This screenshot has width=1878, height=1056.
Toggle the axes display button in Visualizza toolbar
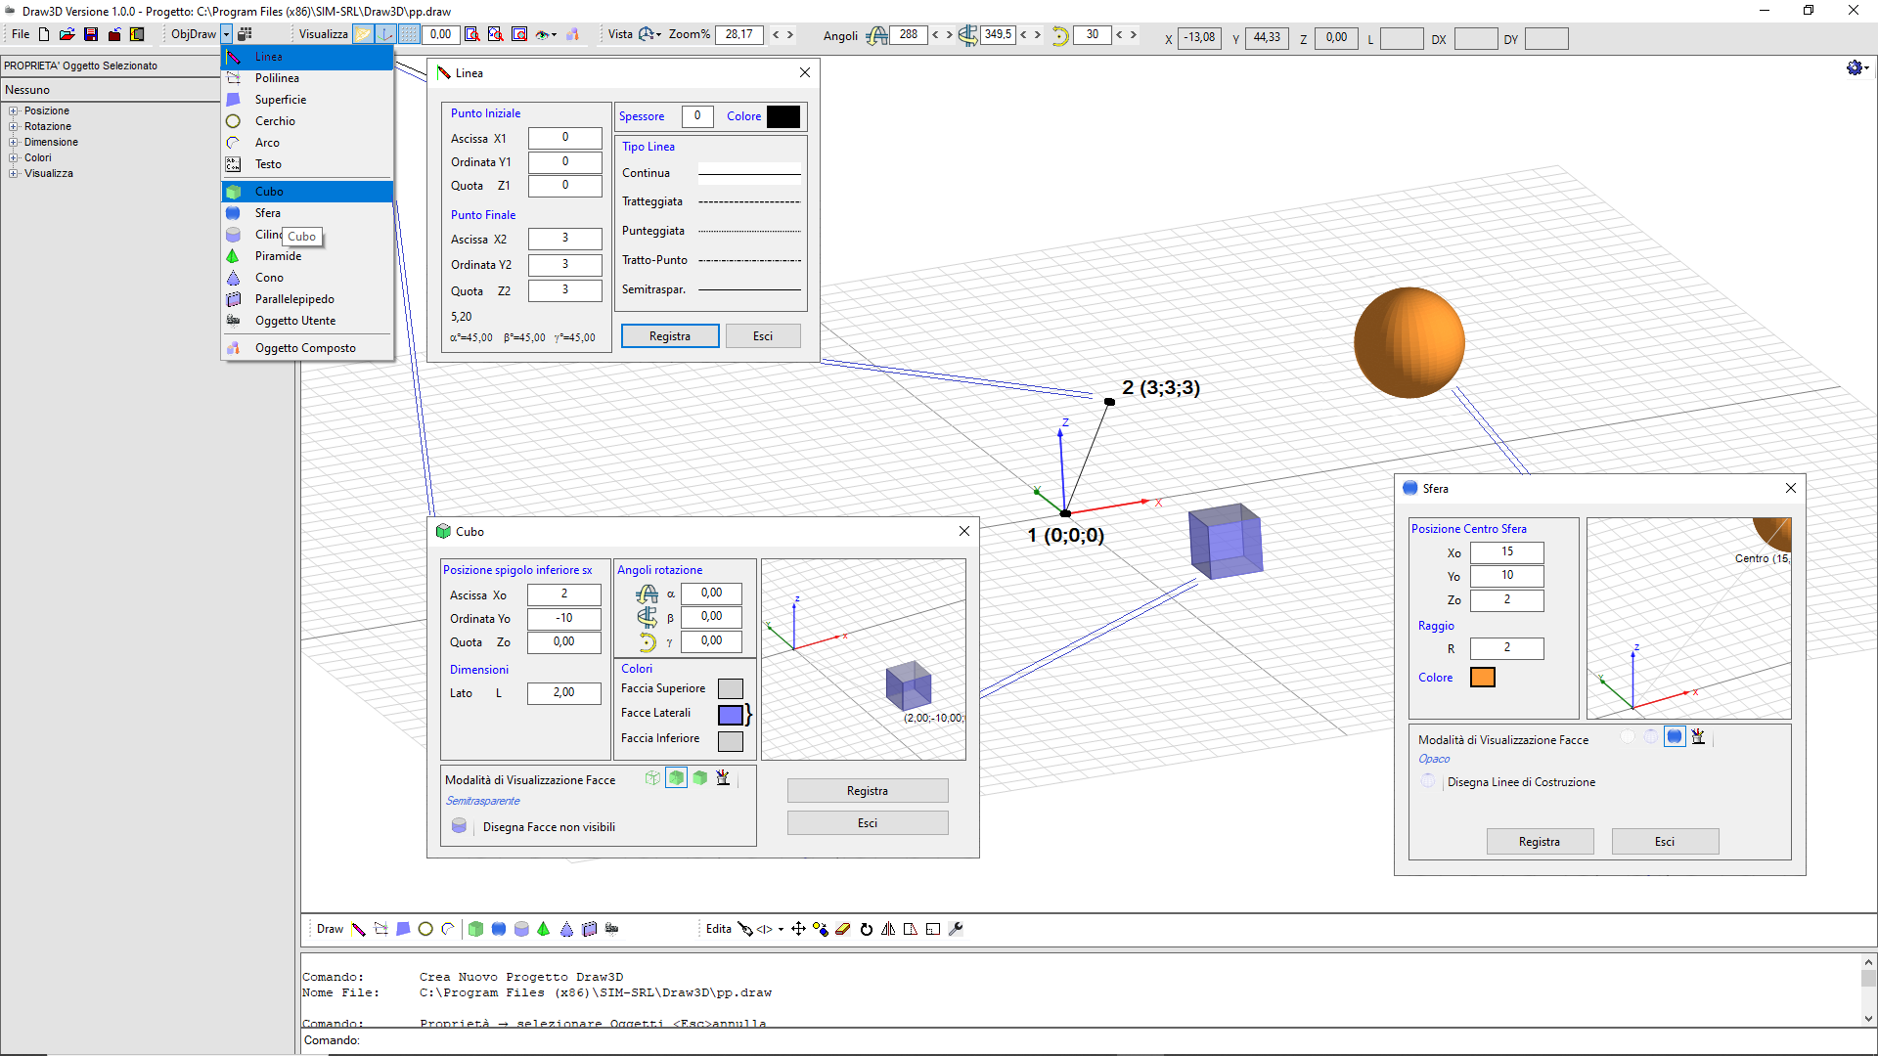point(386,34)
